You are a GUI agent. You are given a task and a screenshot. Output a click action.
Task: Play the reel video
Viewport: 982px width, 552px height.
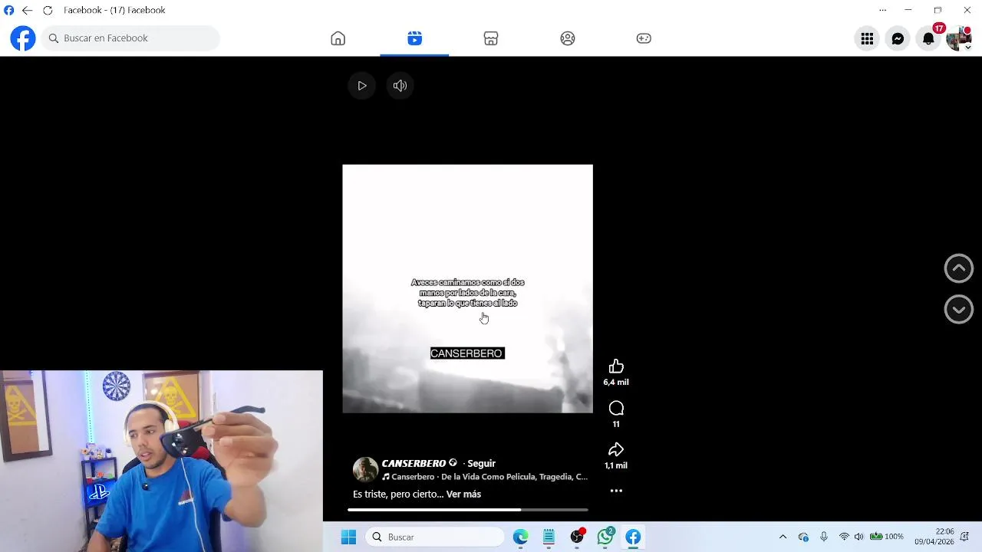tap(362, 86)
